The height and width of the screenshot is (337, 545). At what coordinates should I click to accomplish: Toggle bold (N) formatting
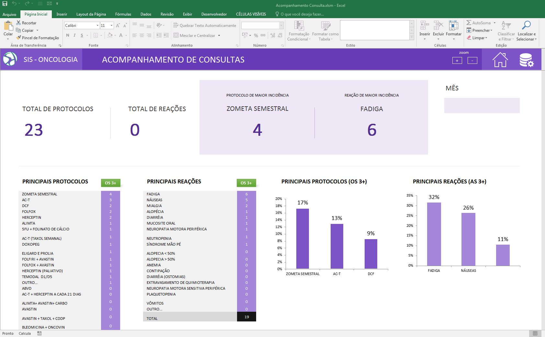coord(67,35)
